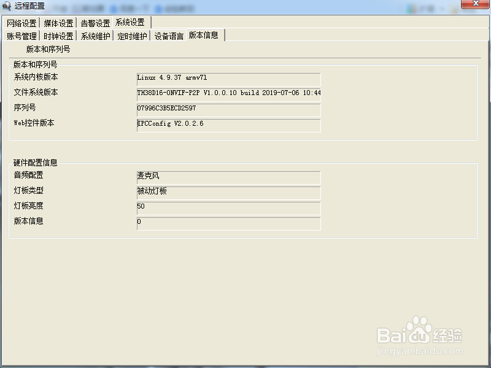This screenshot has width=491, height=368.
Task: Close the 远程配置 window
Action: tap(476, 5)
